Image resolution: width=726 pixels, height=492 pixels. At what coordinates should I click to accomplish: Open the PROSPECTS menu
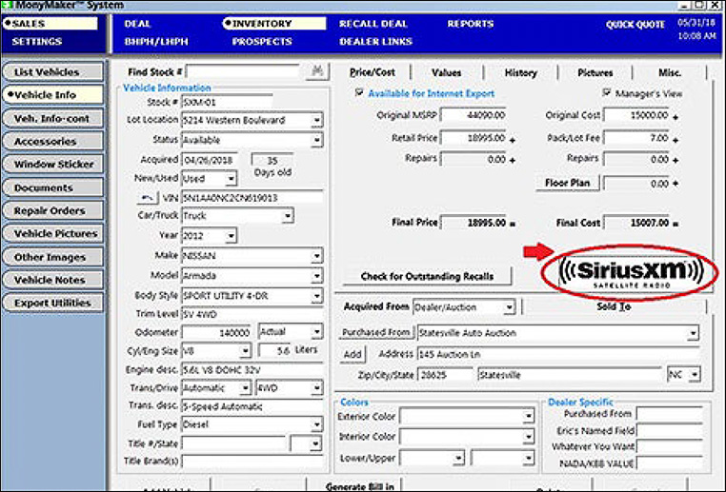(x=262, y=42)
